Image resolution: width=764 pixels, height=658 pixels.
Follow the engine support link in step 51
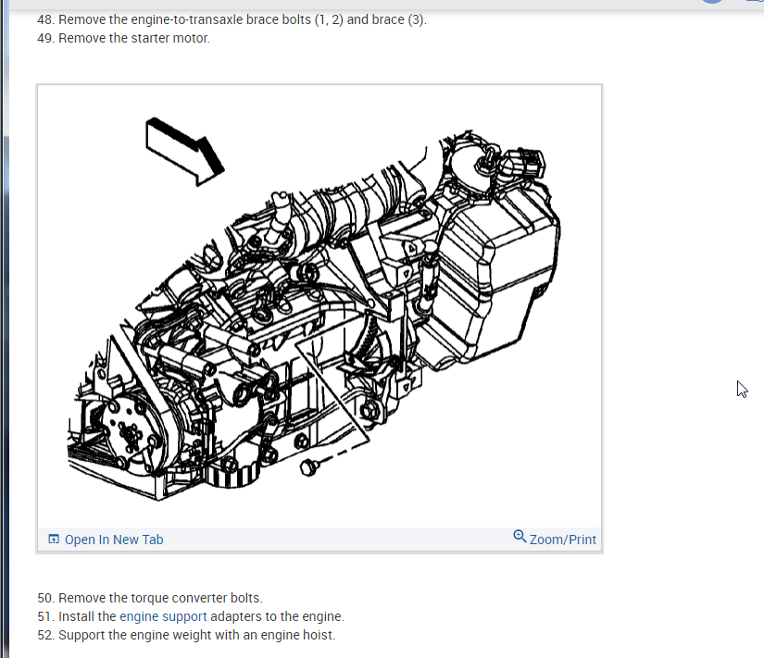click(x=163, y=616)
